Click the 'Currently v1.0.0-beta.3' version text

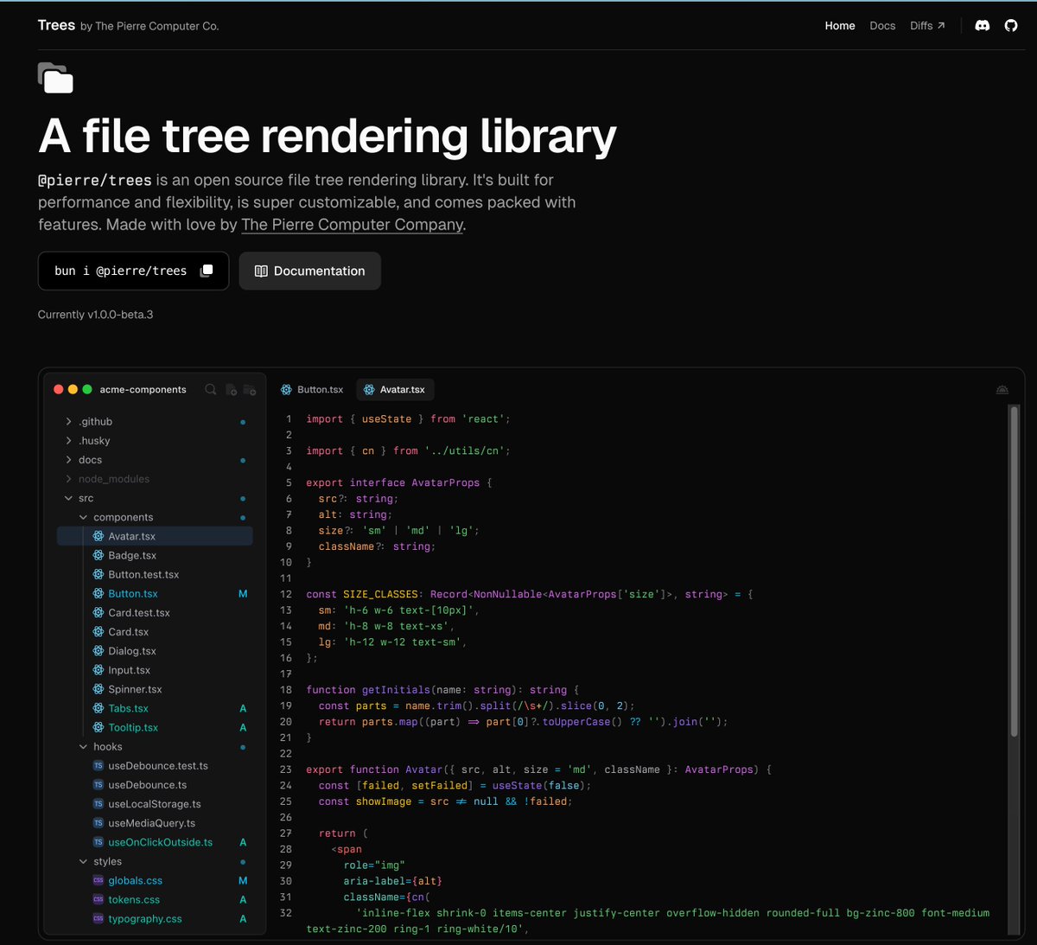95,315
